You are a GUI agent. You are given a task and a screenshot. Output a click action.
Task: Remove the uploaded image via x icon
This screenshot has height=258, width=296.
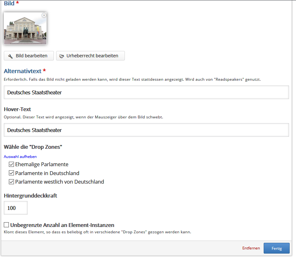[x=44, y=15]
